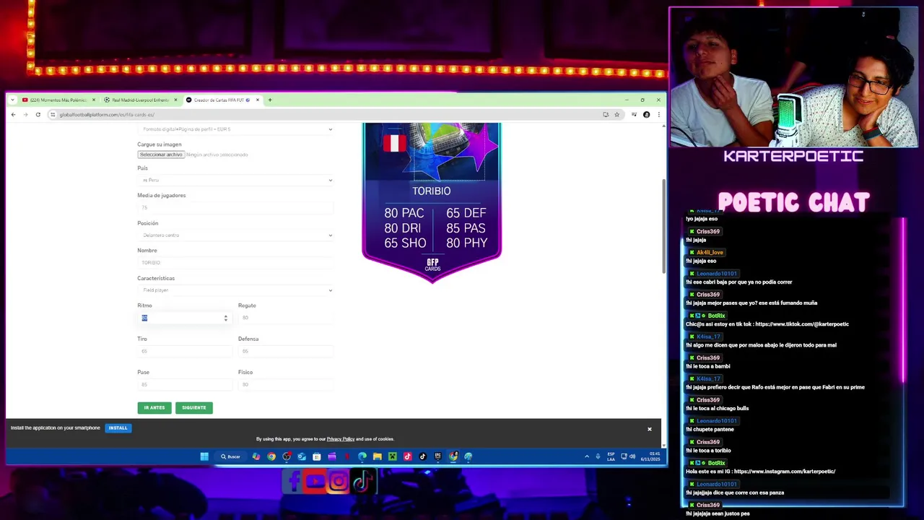This screenshot has width=924, height=520.
Task: Open the País dropdown showing Peru
Action: (235, 180)
